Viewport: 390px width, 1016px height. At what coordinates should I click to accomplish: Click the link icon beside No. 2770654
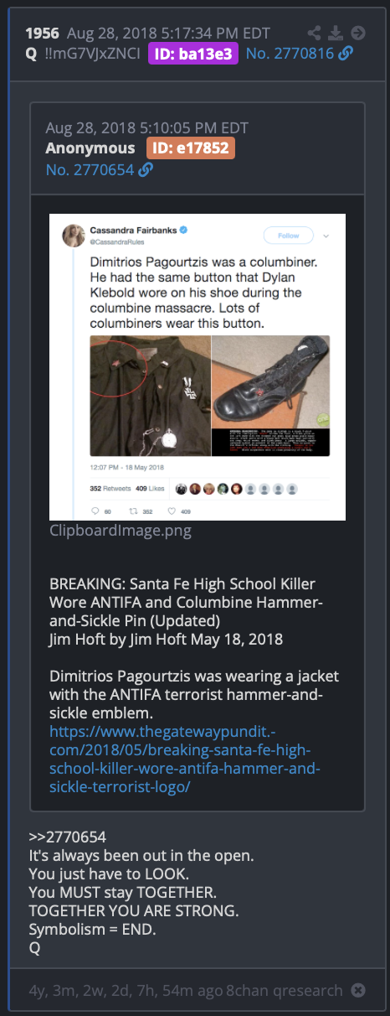pyautogui.click(x=145, y=170)
